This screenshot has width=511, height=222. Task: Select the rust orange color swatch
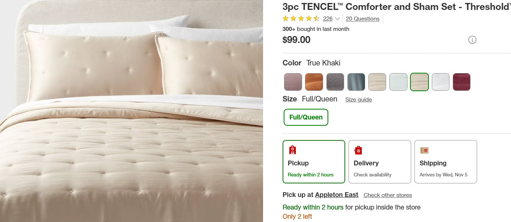click(314, 82)
